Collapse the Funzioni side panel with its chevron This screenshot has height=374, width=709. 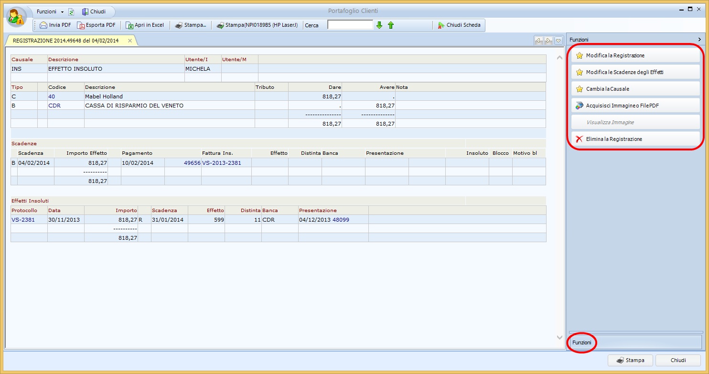tap(699, 39)
